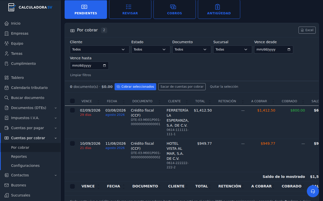Click the Impuestos I.V.A. percent icon
The image size is (323, 201).
7,118
